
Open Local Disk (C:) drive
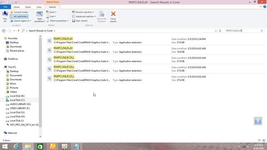coord(17,100)
